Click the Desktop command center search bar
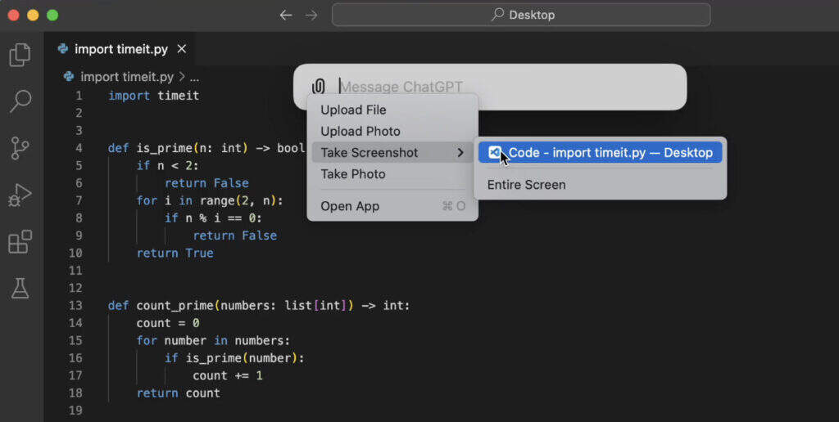Image resolution: width=839 pixels, height=422 pixels. tap(521, 15)
